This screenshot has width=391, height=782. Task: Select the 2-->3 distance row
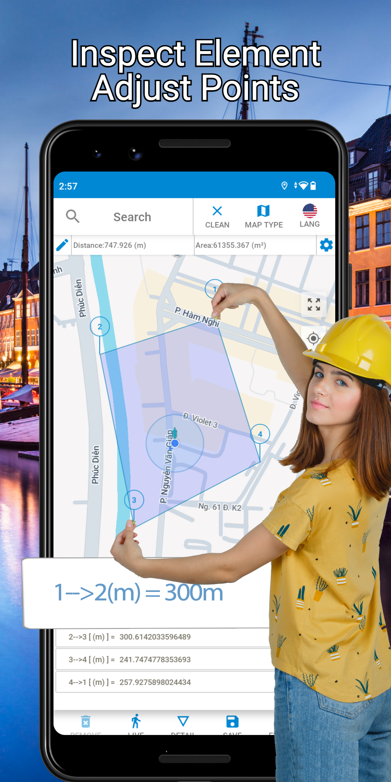pos(163,637)
